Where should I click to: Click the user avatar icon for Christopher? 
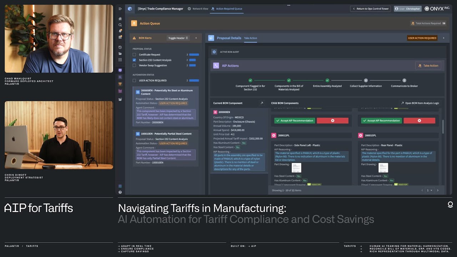coord(397,9)
